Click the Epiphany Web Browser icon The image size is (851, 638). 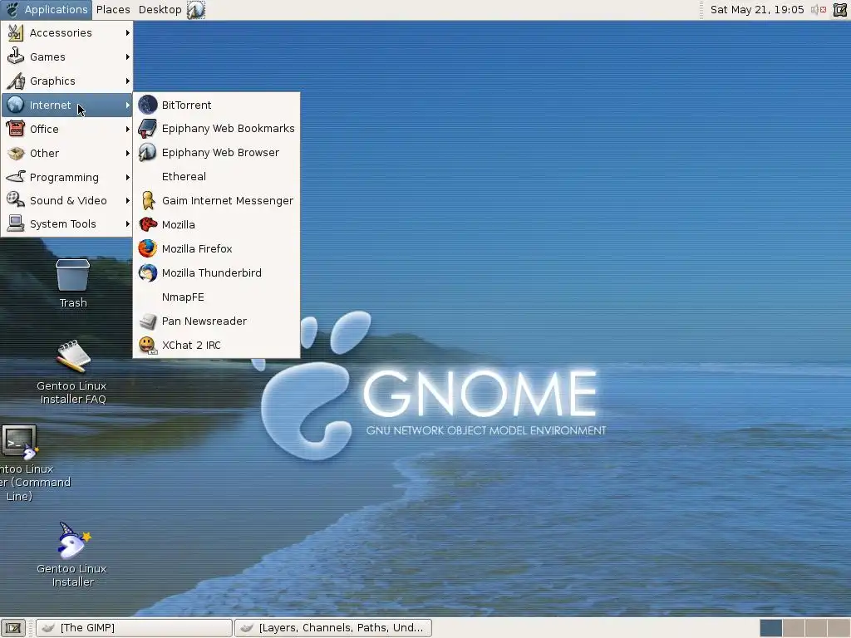pyautogui.click(x=148, y=153)
